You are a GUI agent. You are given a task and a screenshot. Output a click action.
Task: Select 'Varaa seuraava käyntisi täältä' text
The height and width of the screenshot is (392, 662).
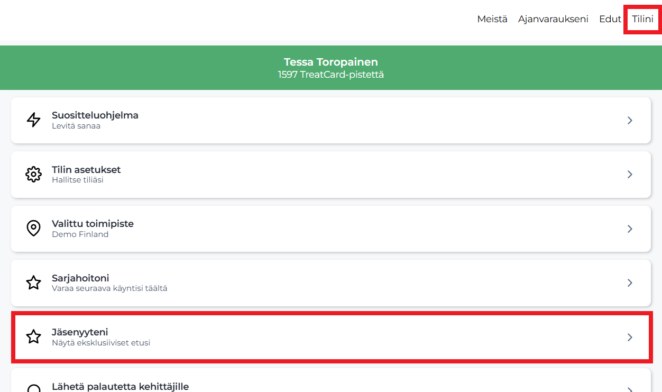click(109, 288)
